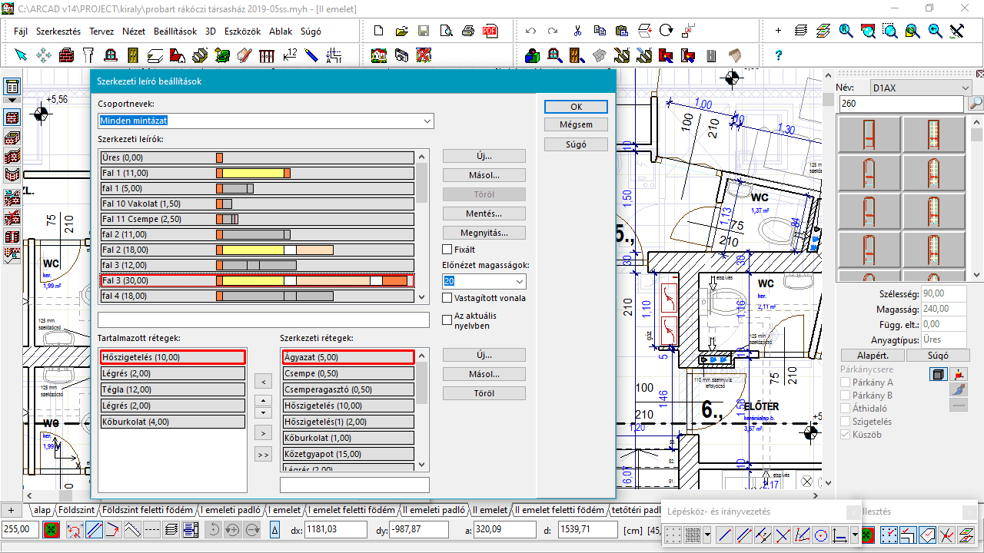
Task: Select the blue pencil drawing tool
Action: [x=312, y=55]
